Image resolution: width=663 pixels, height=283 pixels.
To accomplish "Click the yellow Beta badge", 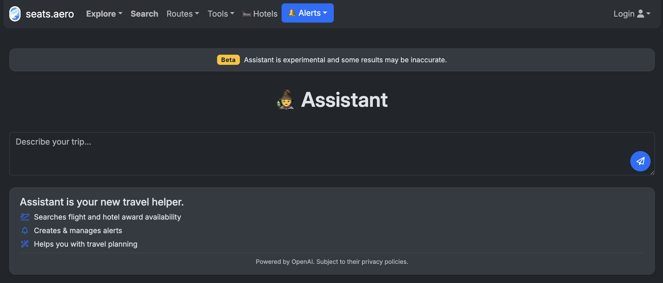I will tap(228, 60).
